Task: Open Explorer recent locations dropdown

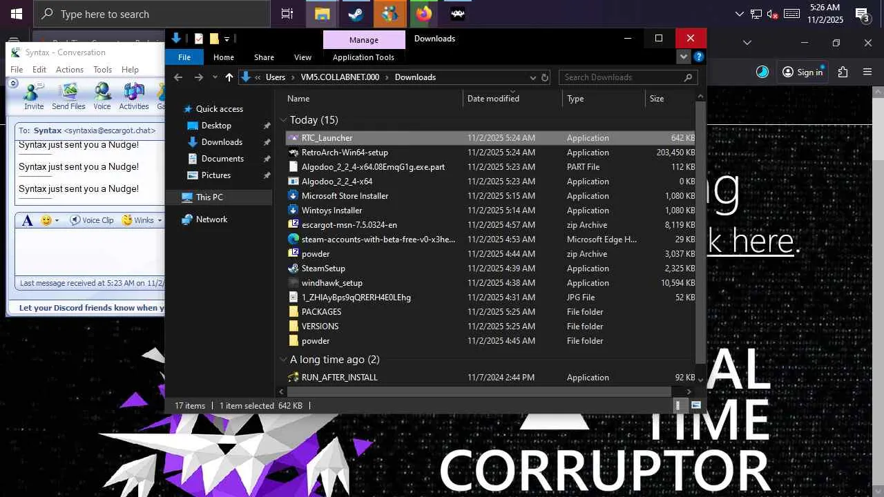Action: point(215,77)
